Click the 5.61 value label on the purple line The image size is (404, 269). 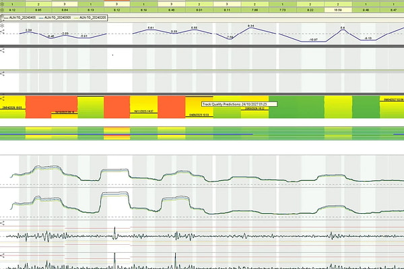click(151, 28)
